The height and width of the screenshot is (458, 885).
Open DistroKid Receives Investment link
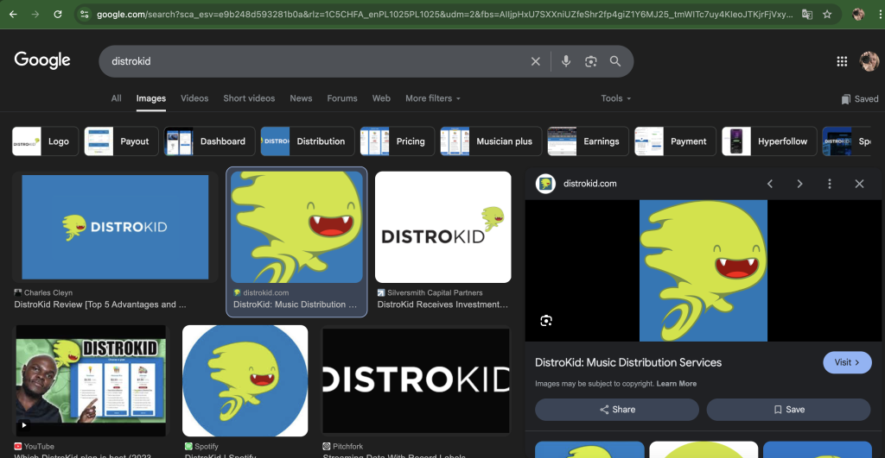(442, 304)
